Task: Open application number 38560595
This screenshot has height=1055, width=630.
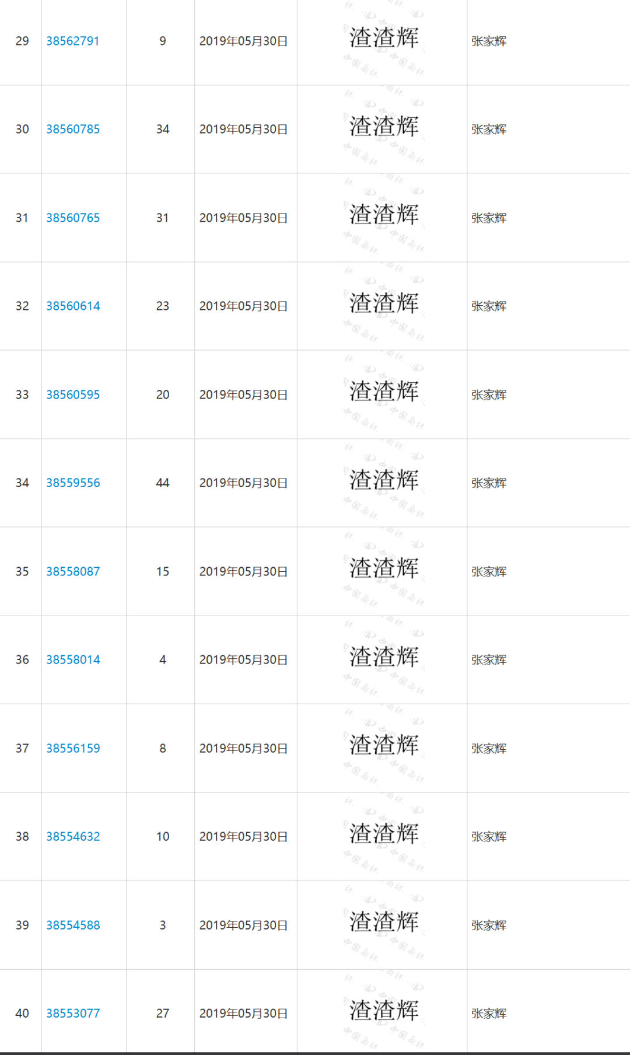Action: coord(73,394)
